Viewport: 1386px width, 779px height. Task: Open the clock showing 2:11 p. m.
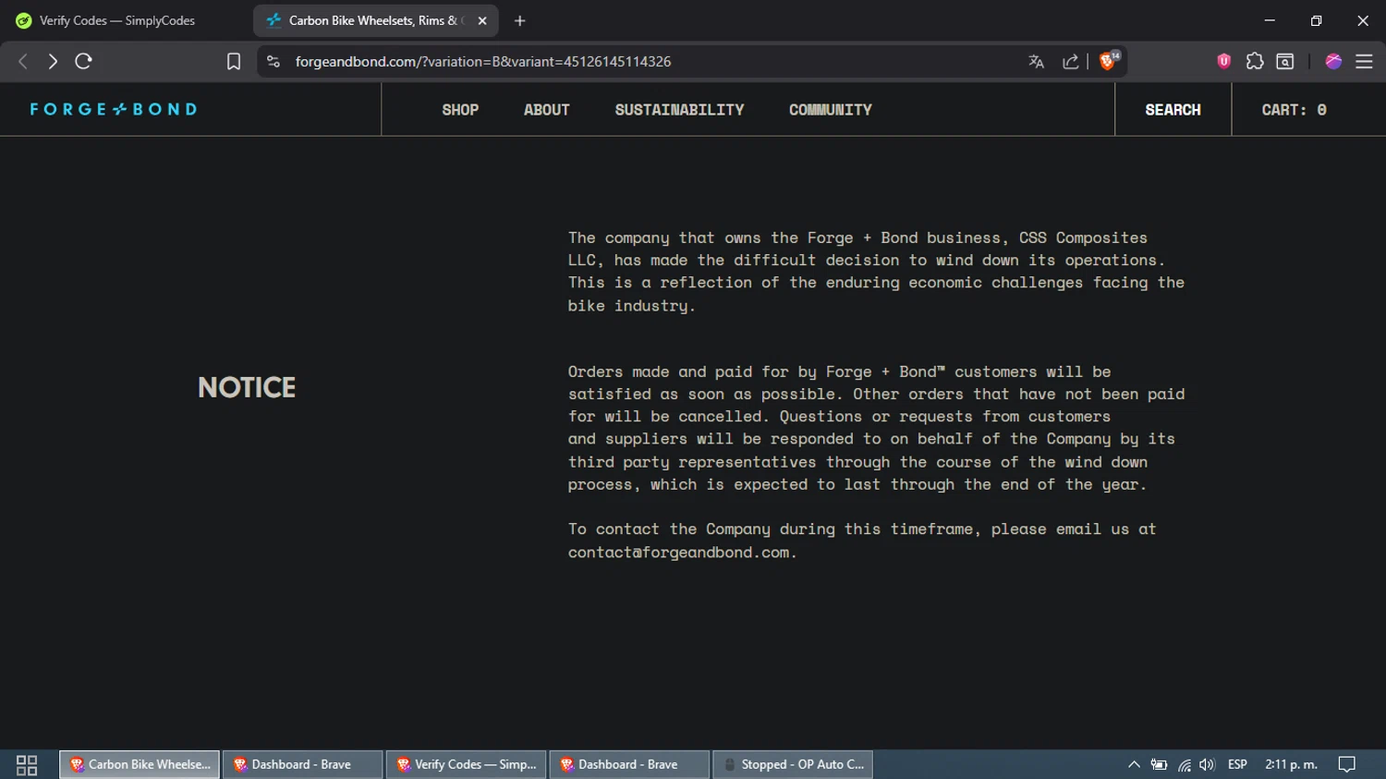(1291, 764)
